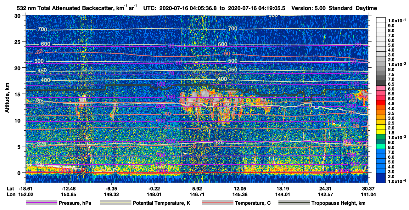Click the latitude value '18.19'

283,189
